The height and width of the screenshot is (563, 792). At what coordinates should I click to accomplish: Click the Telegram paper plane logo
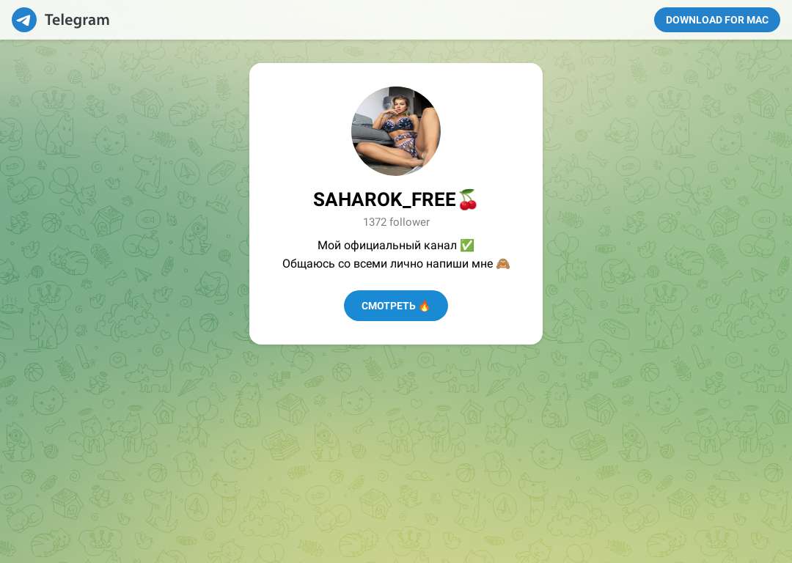pyautogui.click(x=24, y=20)
